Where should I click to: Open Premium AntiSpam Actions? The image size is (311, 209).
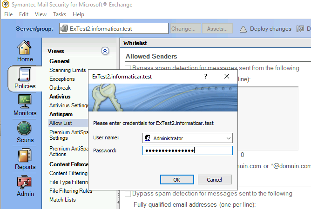(x=68, y=151)
